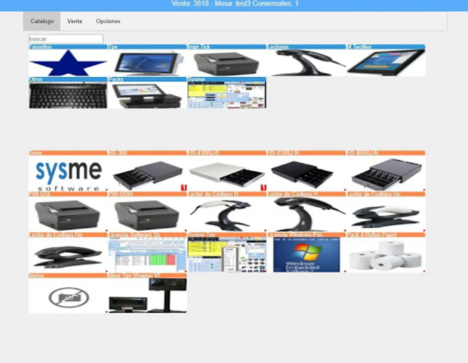Switch to the Catalogo tab

(42, 21)
